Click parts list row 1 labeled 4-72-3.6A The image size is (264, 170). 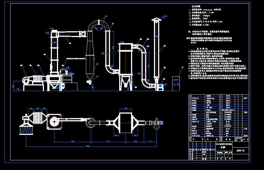194,135
